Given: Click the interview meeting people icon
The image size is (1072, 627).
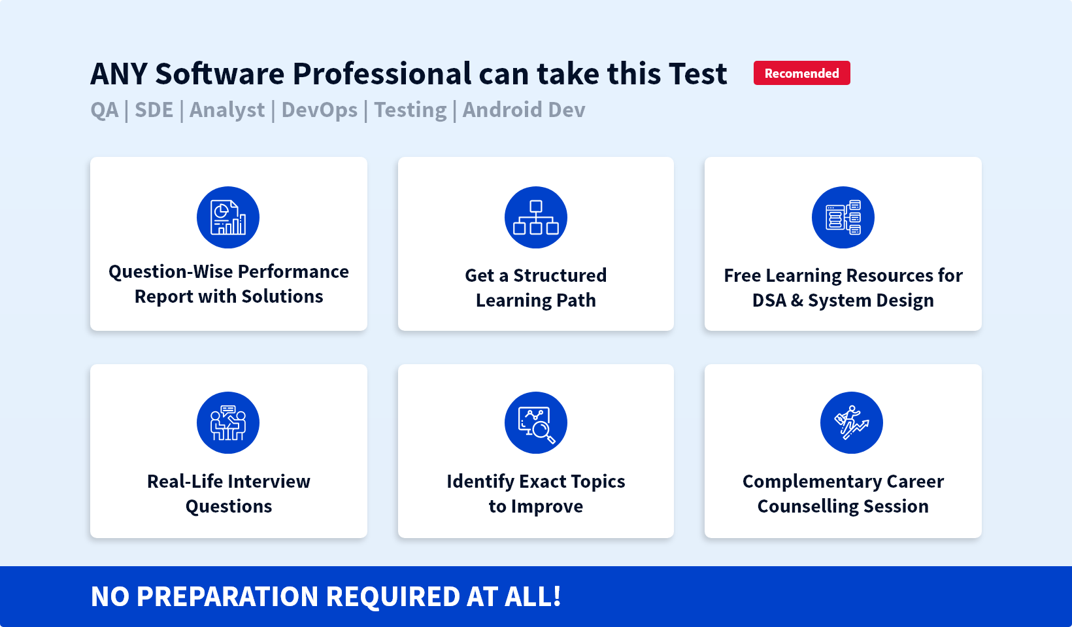Looking at the screenshot, I should 228,423.
